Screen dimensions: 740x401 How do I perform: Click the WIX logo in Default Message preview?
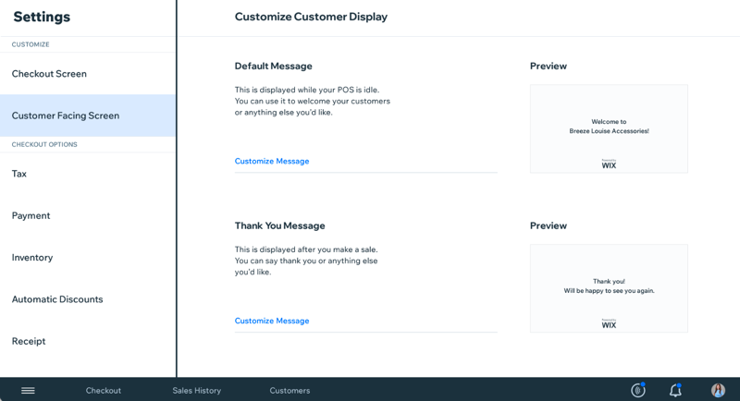(609, 164)
